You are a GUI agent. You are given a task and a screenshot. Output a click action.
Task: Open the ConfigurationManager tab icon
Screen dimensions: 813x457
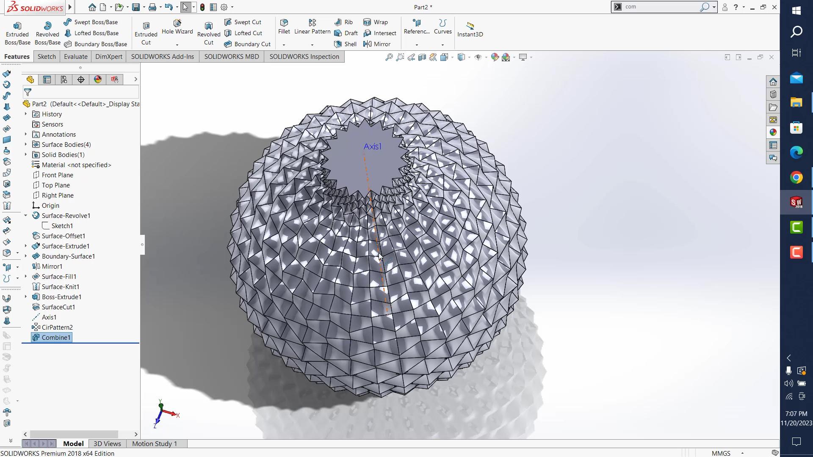pos(64,80)
